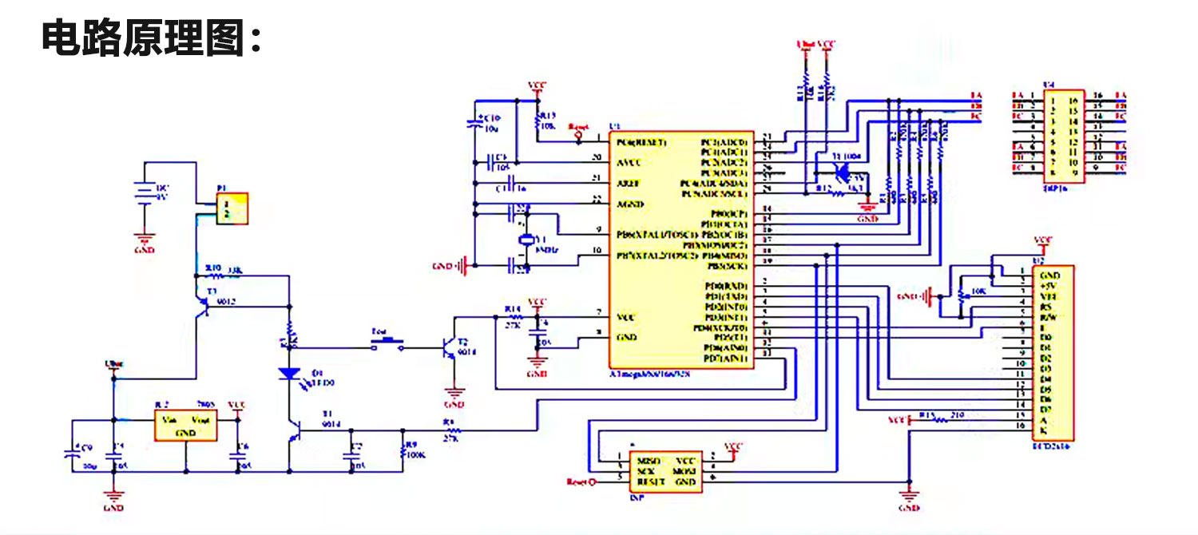Click the 电路原理图 heading text
Screen dimensions: 1198x535
pyautogui.click(x=151, y=38)
